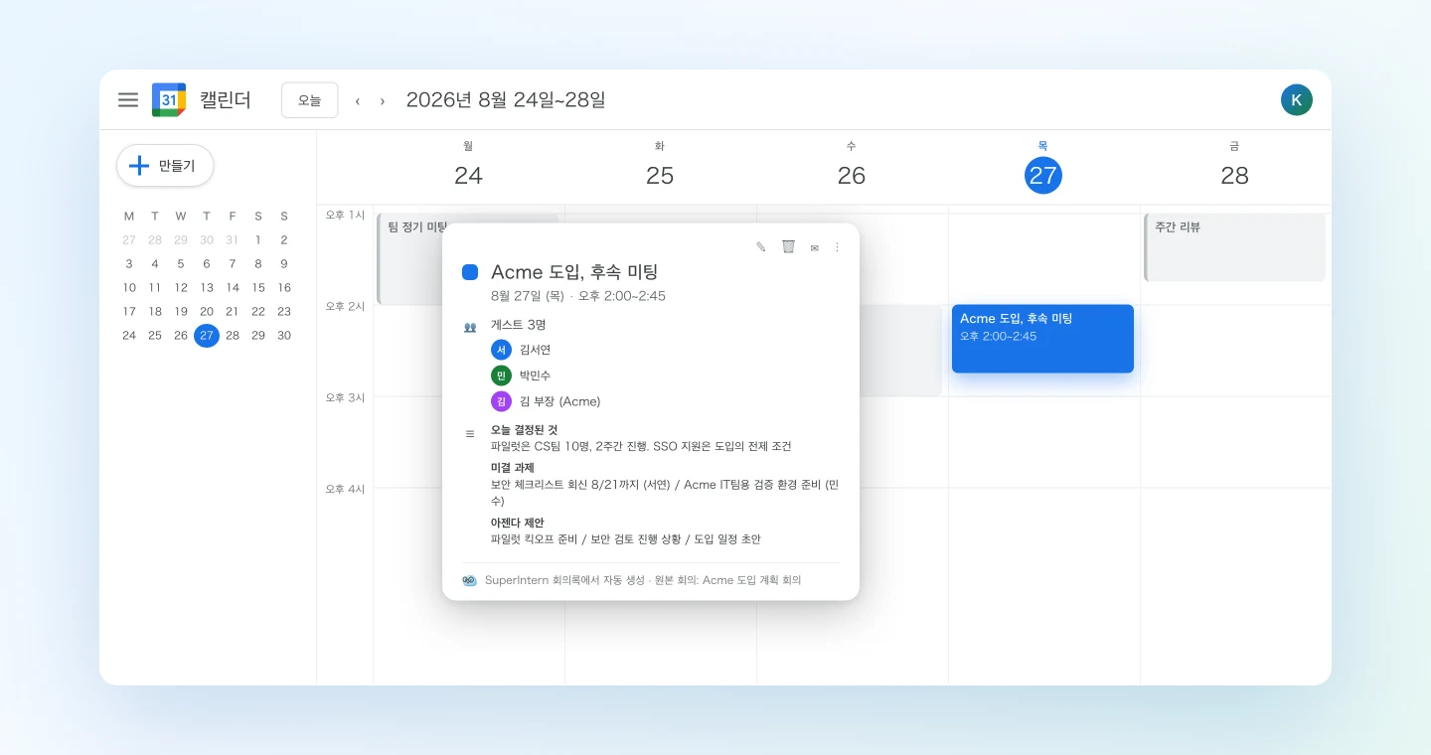Click the 2026년 8월 24일~28일 date range title
The width and height of the screenshot is (1431, 755).
pyautogui.click(x=506, y=100)
